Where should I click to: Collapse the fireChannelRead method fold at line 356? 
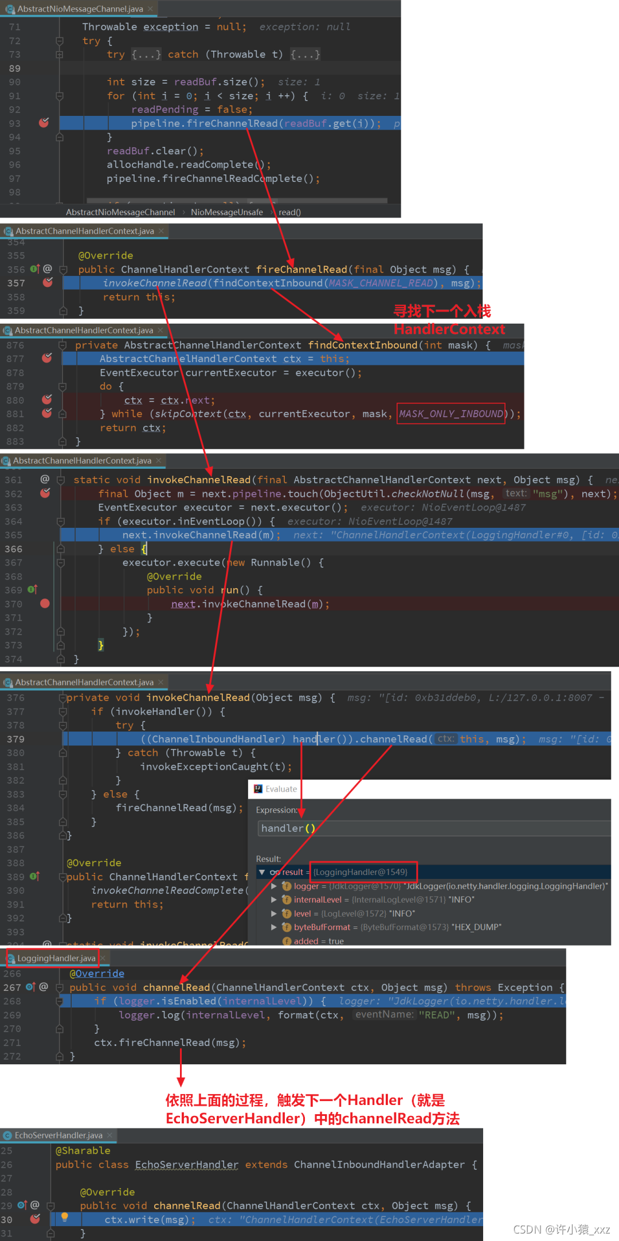click(64, 269)
